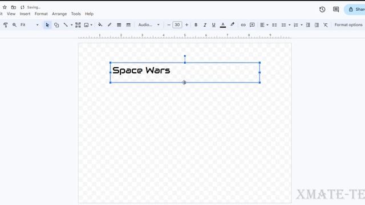Open the Arrange menu
The width and height of the screenshot is (365, 205).
tap(59, 14)
